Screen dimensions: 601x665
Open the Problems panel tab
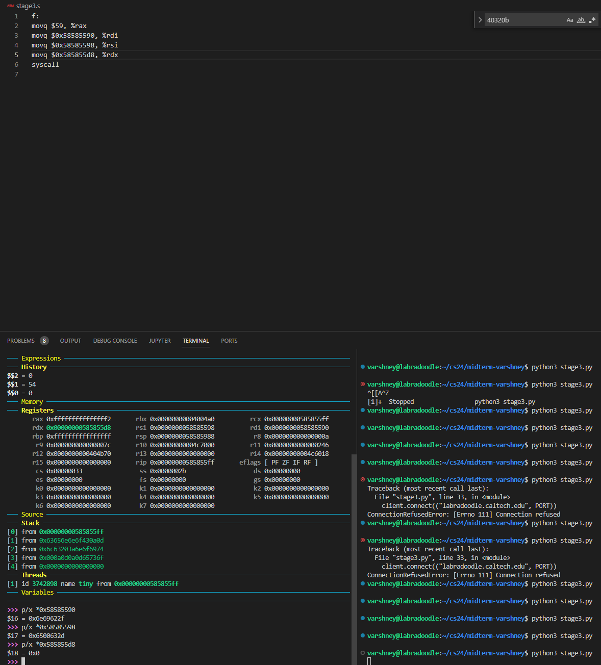click(x=21, y=341)
